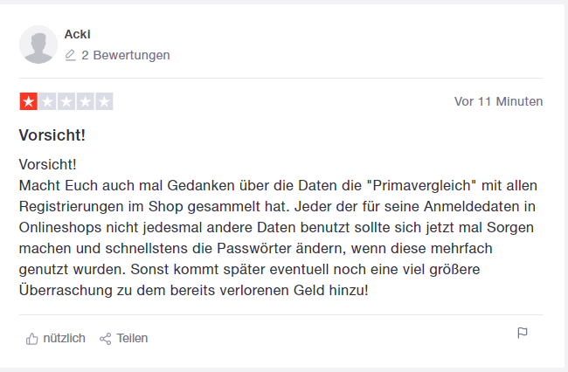
Task: Open the reviewer name Acki
Action: 77,34
